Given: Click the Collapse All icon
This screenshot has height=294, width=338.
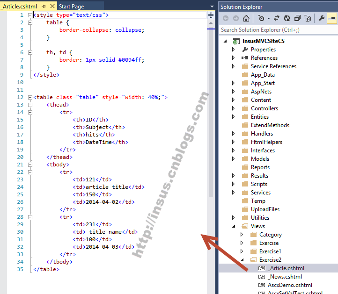Looking at the screenshot, I should point(297,18).
